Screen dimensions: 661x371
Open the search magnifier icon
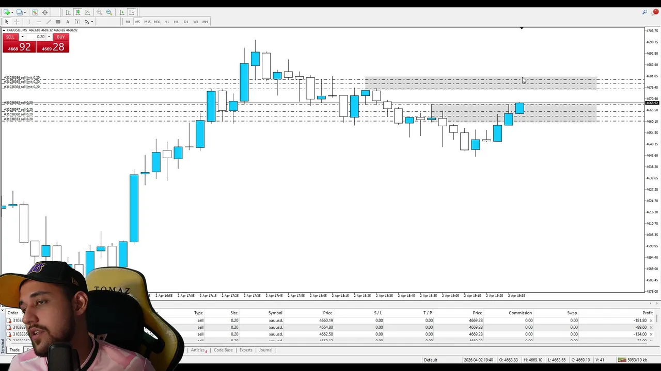click(x=645, y=12)
